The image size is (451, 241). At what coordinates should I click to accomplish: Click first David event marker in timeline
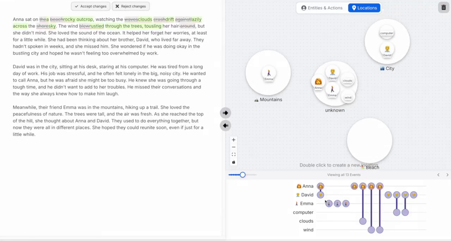pyautogui.click(x=320, y=195)
